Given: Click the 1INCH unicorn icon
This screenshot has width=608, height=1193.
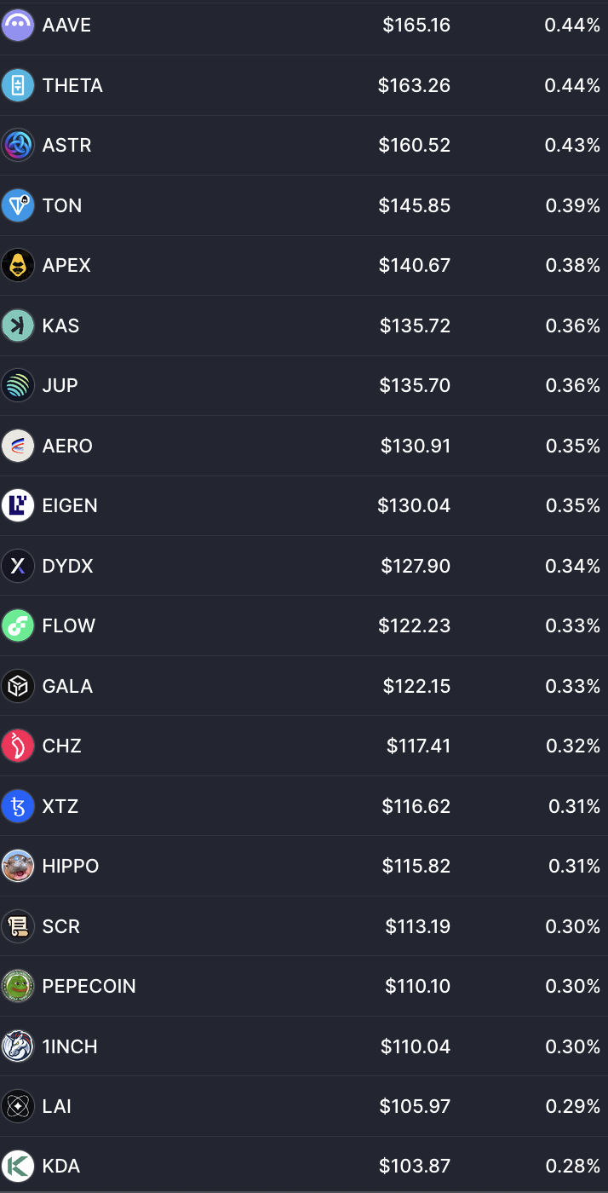Looking at the screenshot, I should point(18,1046).
